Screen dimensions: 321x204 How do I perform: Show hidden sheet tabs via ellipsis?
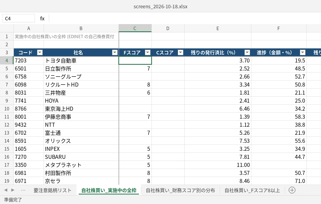23,190
